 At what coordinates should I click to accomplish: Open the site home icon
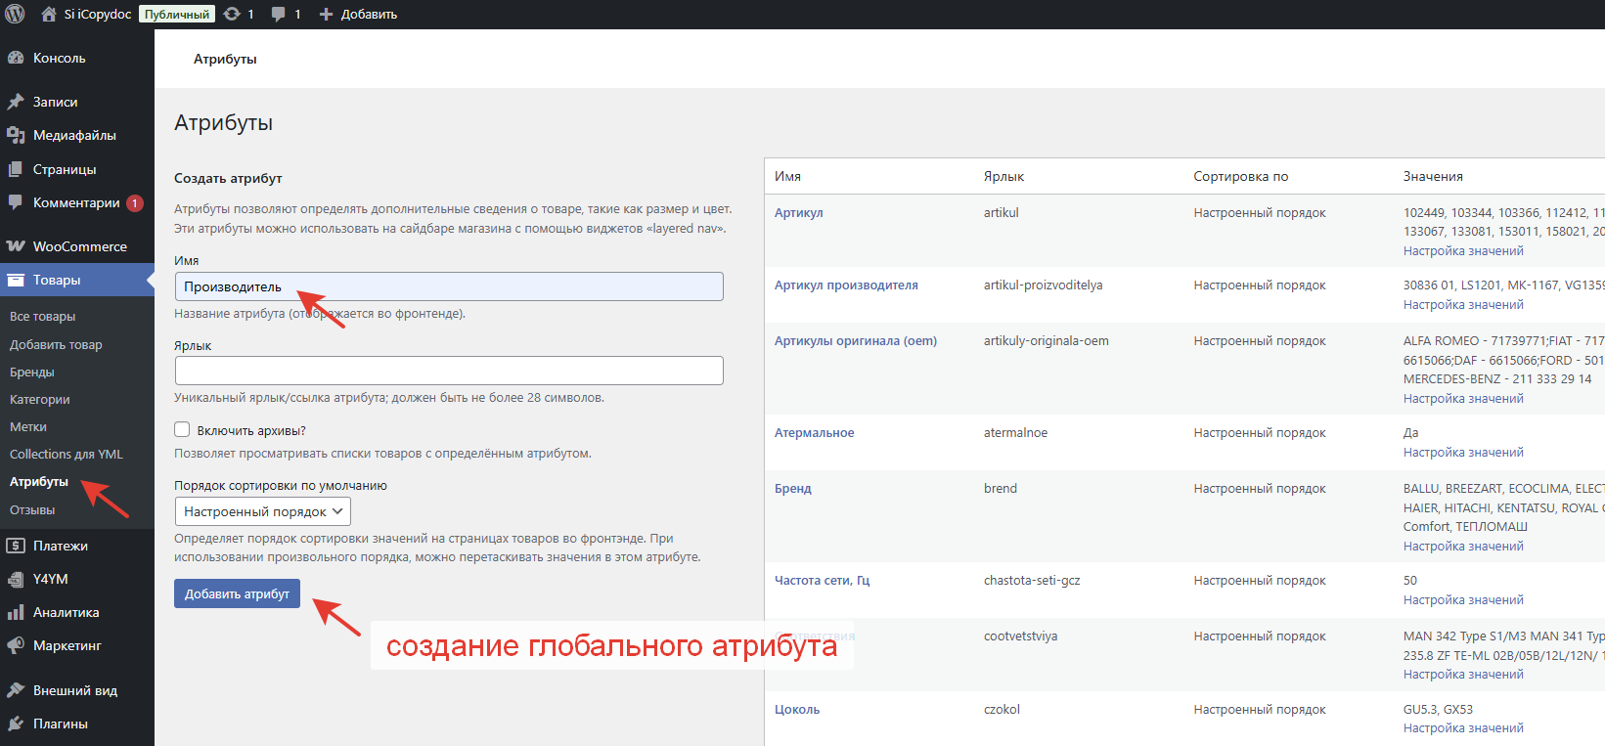tap(48, 14)
